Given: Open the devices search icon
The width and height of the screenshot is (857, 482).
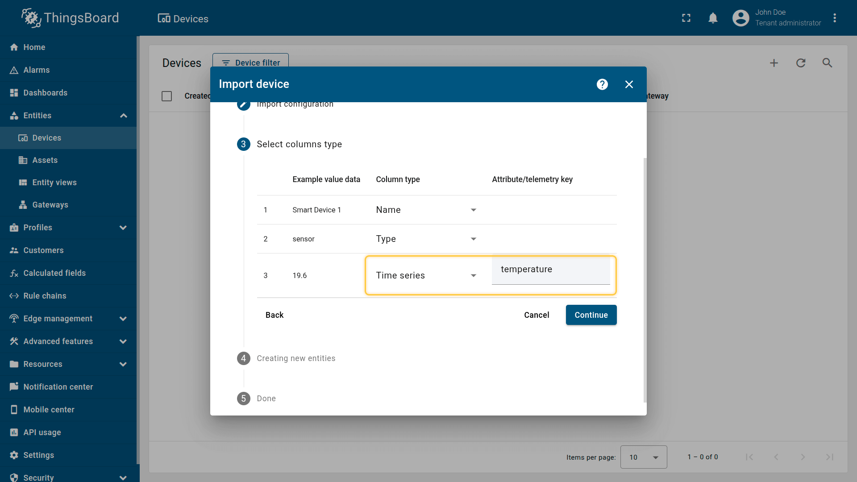Looking at the screenshot, I should click(827, 63).
